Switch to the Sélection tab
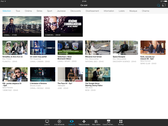The image size is (168, 126). pyautogui.click(x=7, y=11)
